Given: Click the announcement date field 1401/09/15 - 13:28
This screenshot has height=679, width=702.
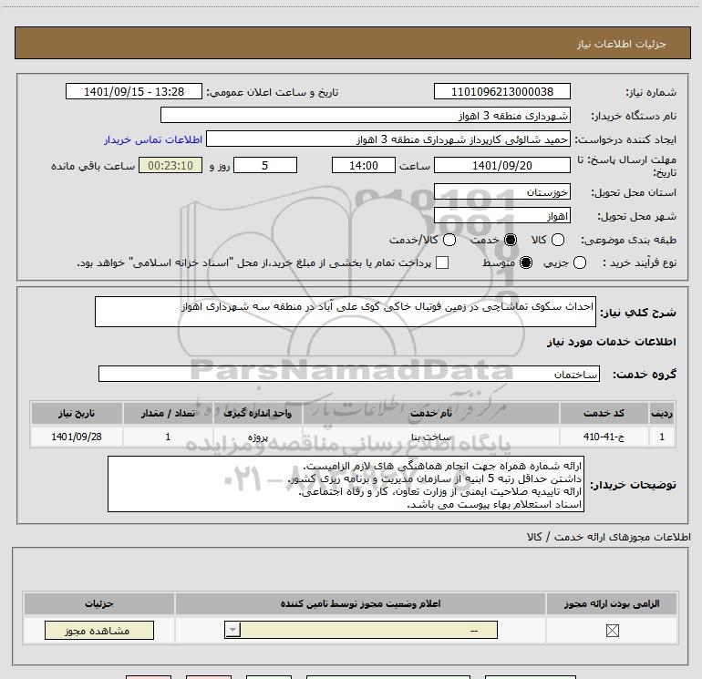Looking at the screenshot, I should click(x=134, y=92).
